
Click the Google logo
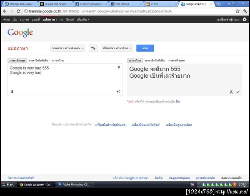20,33
